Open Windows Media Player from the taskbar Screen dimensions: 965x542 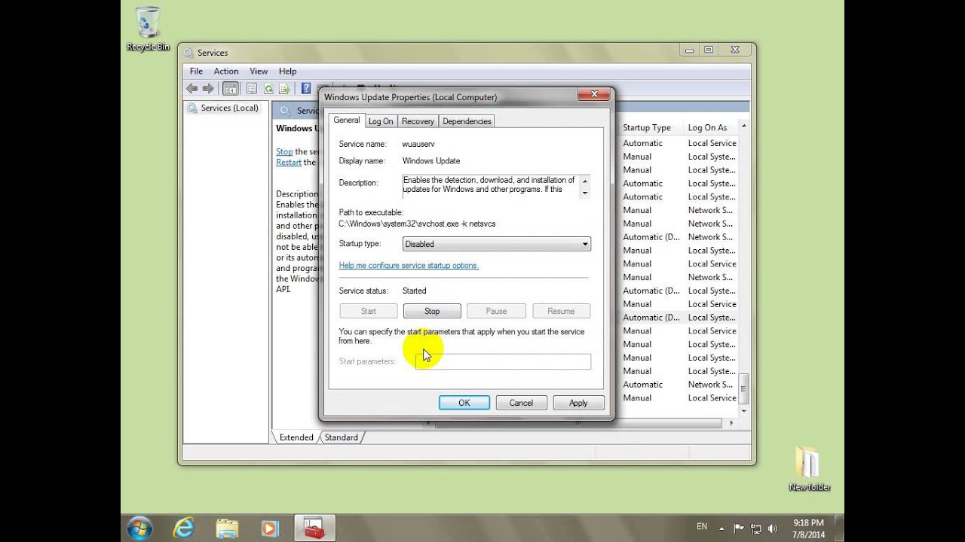pos(270,528)
